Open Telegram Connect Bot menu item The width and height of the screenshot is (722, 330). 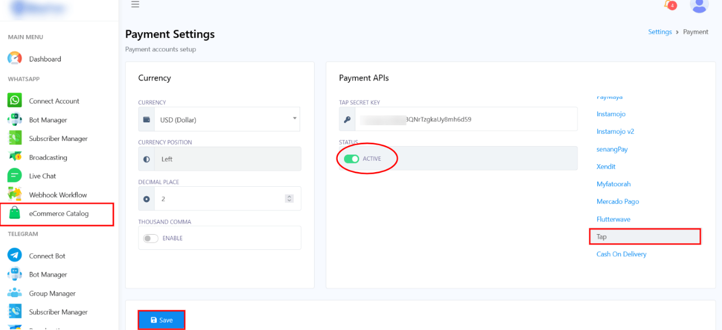pyautogui.click(x=47, y=256)
